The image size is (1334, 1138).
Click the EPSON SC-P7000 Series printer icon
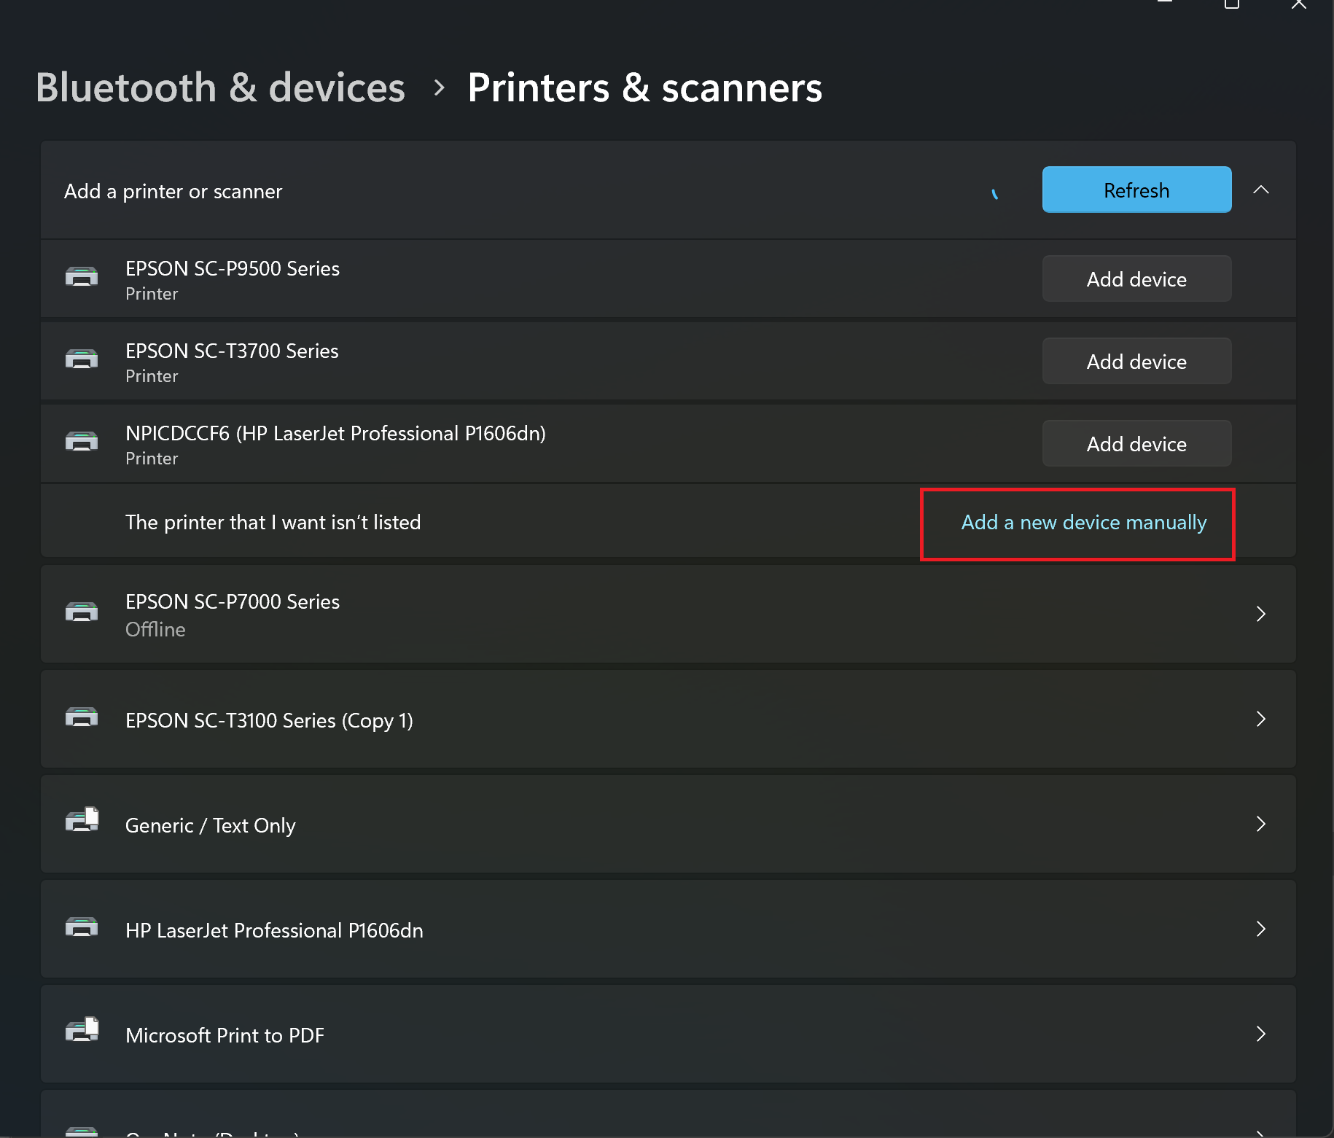[82, 611]
